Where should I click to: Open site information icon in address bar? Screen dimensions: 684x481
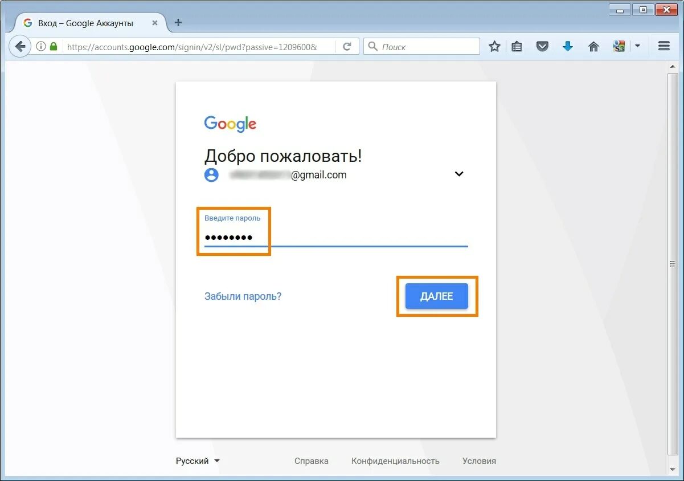point(41,47)
